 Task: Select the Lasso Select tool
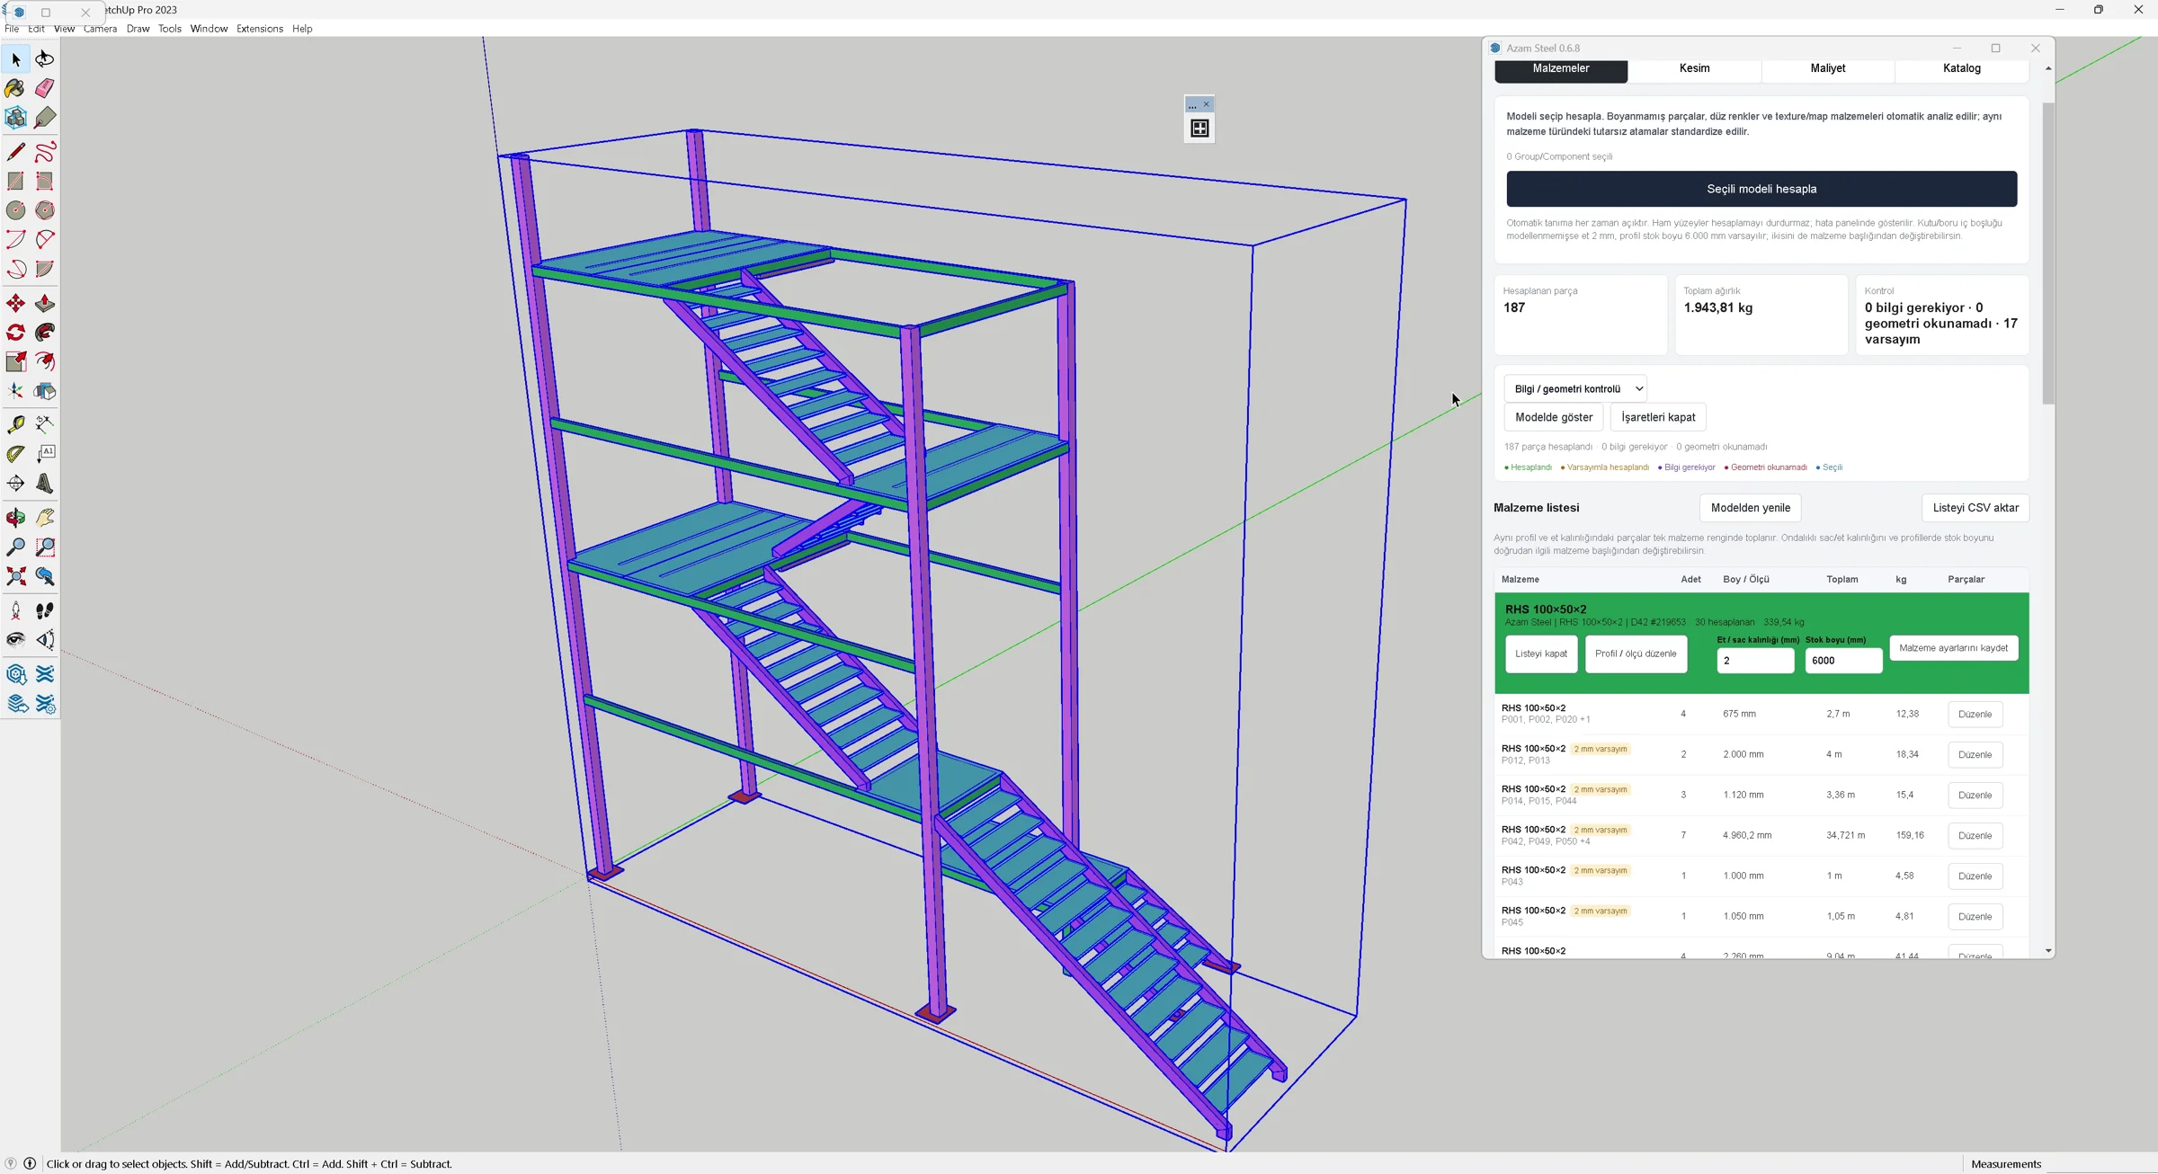pyautogui.click(x=45, y=59)
